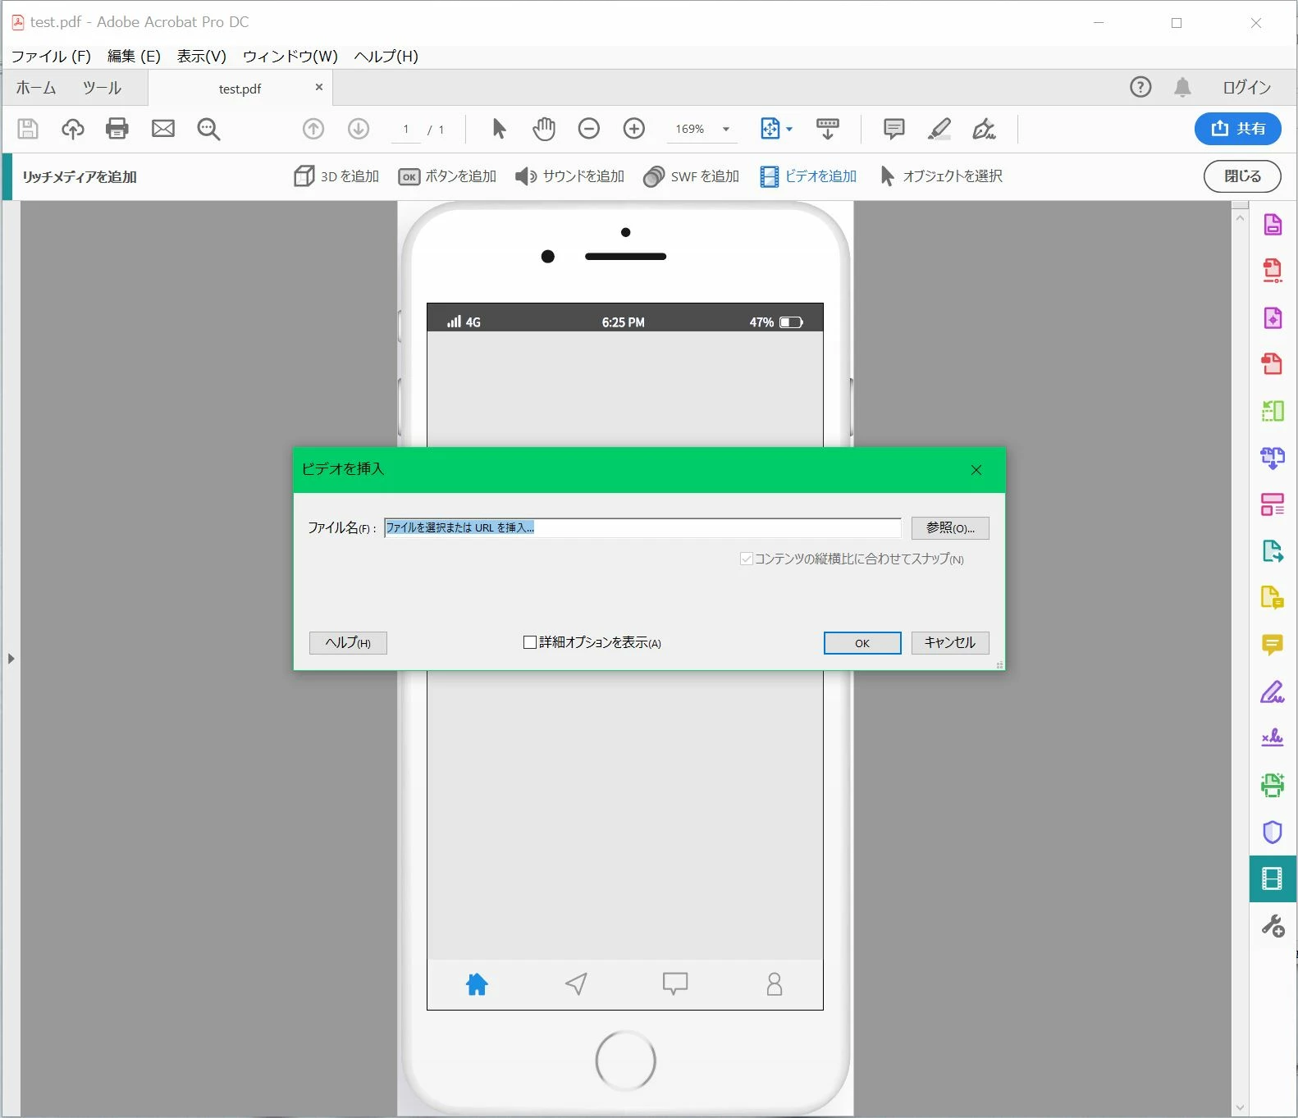Click サウンドを追加 tool
The width and height of the screenshot is (1298, 1118).
coord(569,176)
